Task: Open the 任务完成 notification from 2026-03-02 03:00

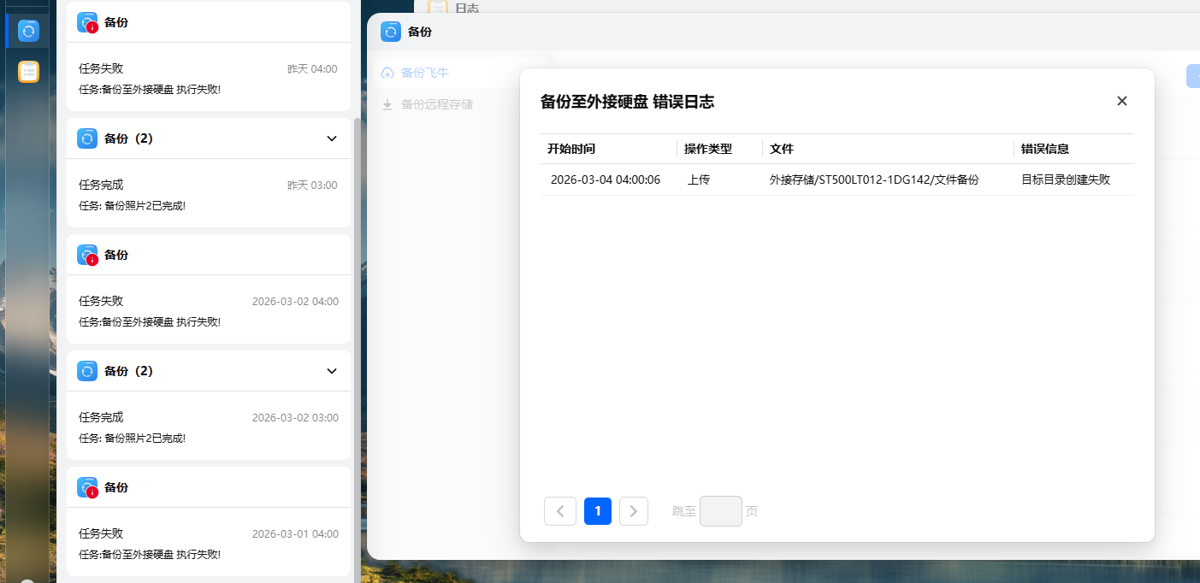Action: [x=209, y=426]
